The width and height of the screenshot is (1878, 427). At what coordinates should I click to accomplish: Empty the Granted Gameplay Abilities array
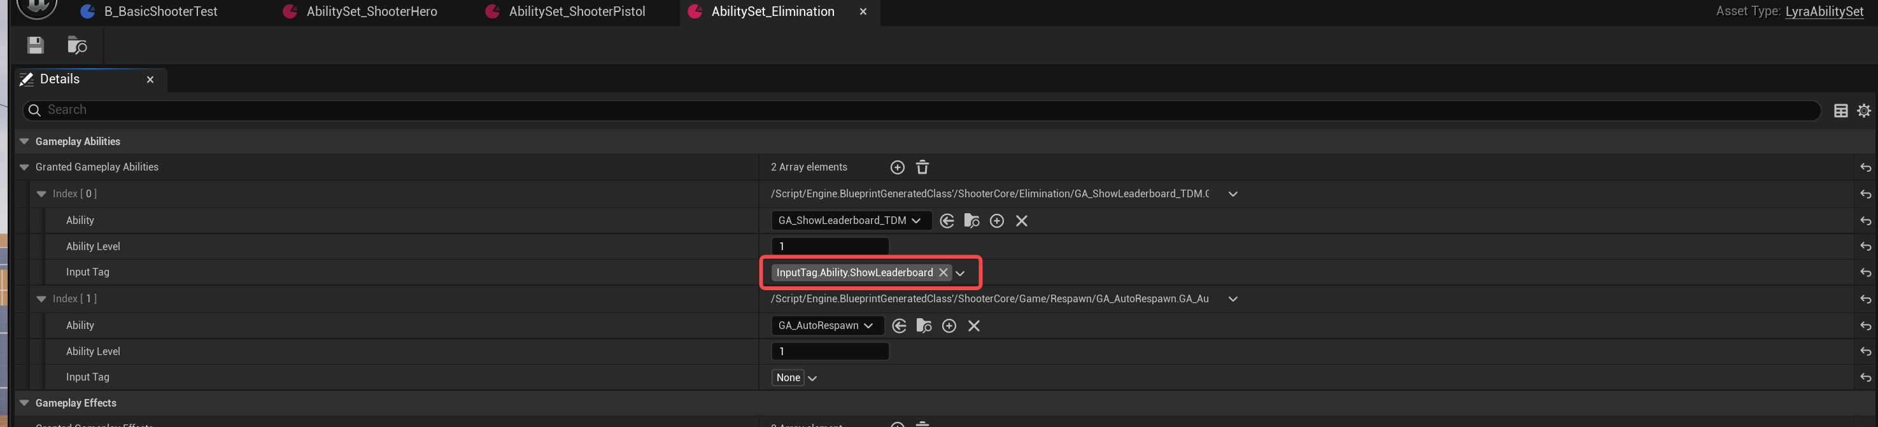tap(922, 167)
